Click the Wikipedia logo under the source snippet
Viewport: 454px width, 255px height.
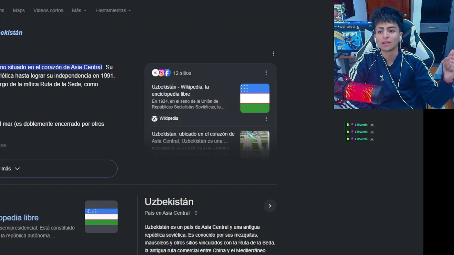(154, 119)
